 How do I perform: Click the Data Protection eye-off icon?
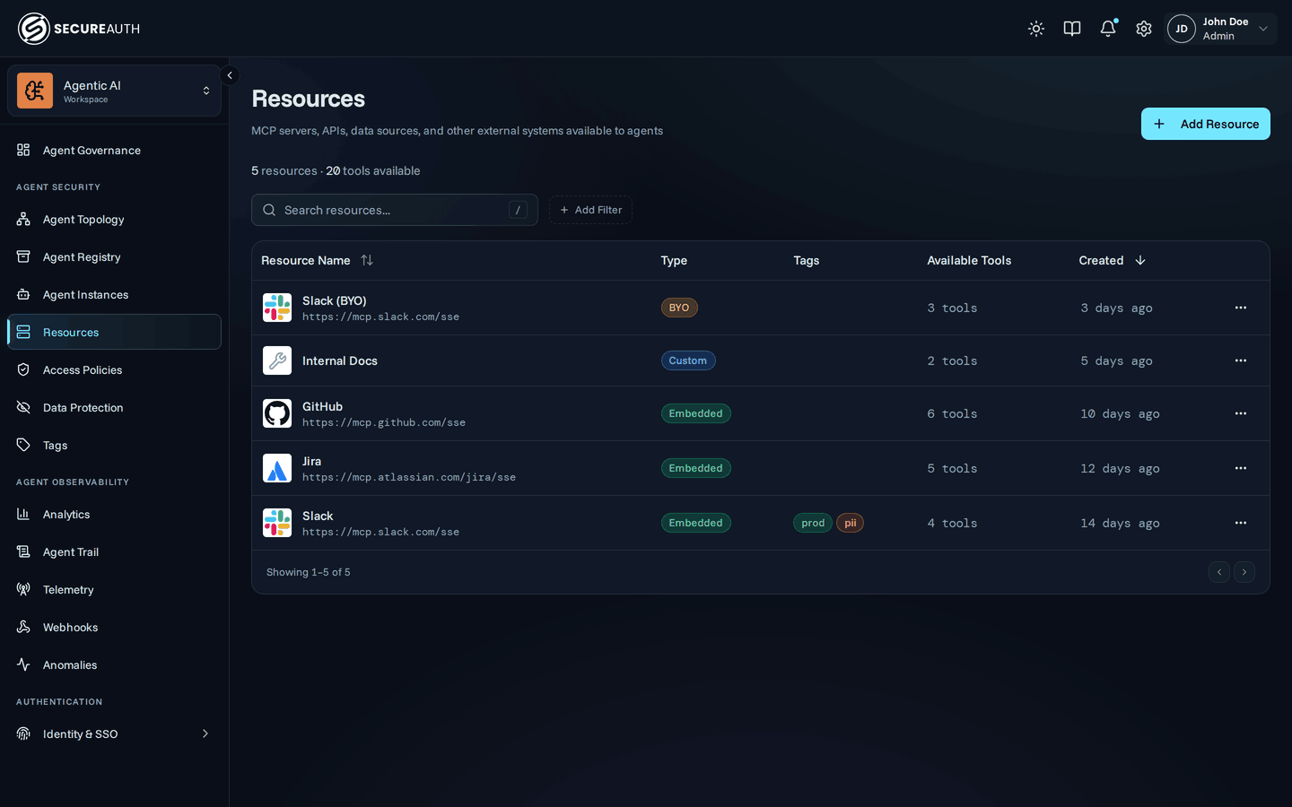23,407
